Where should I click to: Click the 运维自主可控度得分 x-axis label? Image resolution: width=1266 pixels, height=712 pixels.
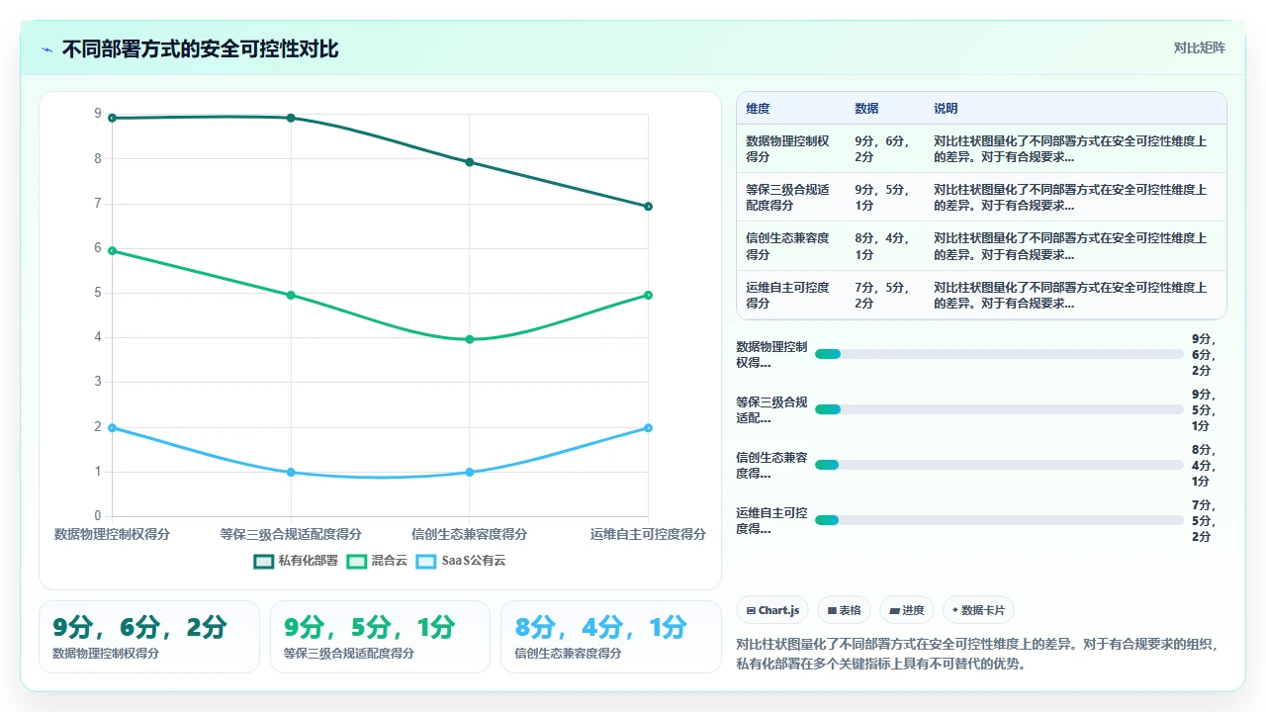coord(649,534)
